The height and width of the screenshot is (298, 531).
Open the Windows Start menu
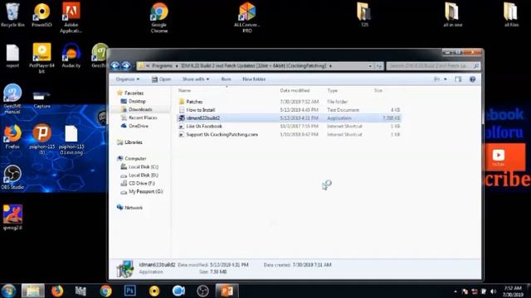tap(8, 291)
